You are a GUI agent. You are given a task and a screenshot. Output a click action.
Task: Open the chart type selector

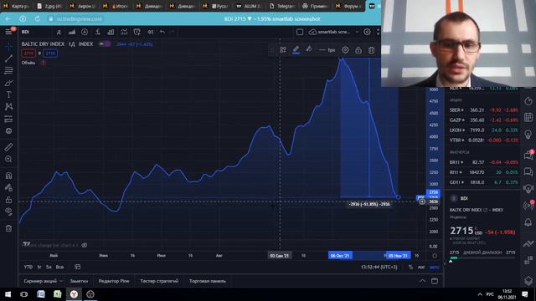click(x=72, y=32)
